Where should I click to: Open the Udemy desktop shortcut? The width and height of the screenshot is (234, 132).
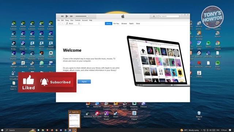[x=199, y=74]
